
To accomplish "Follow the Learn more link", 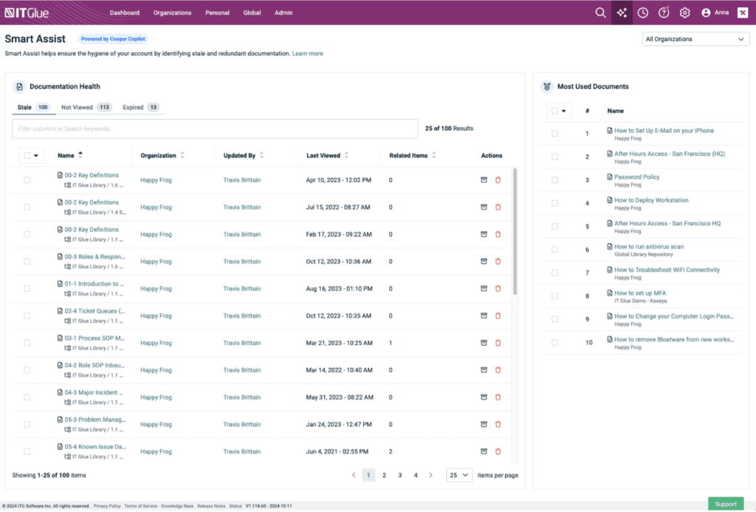I will pos(307,54).
